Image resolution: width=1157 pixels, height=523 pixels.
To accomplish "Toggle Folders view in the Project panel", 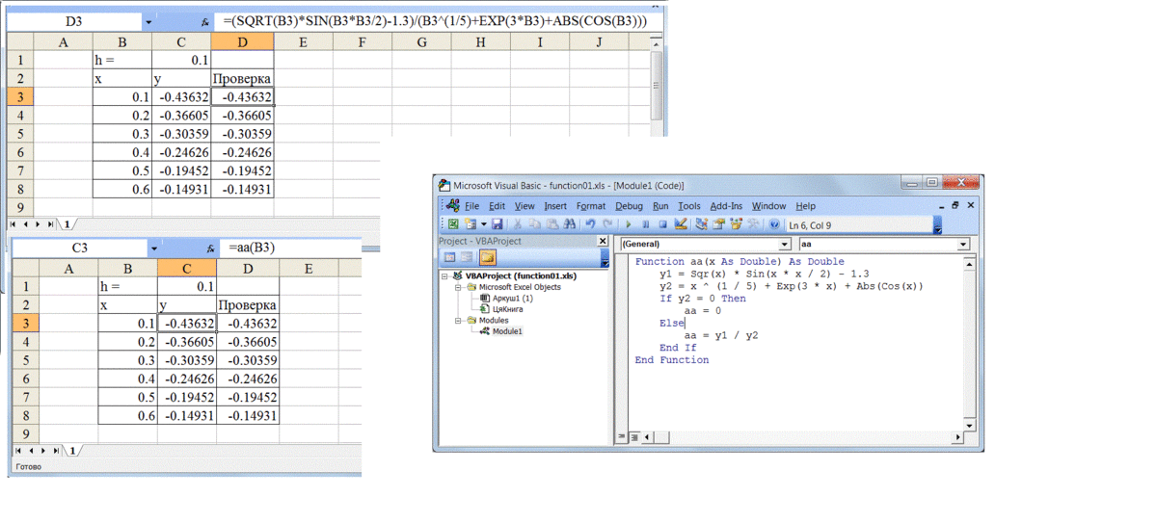I will click(x=488, y=258).
